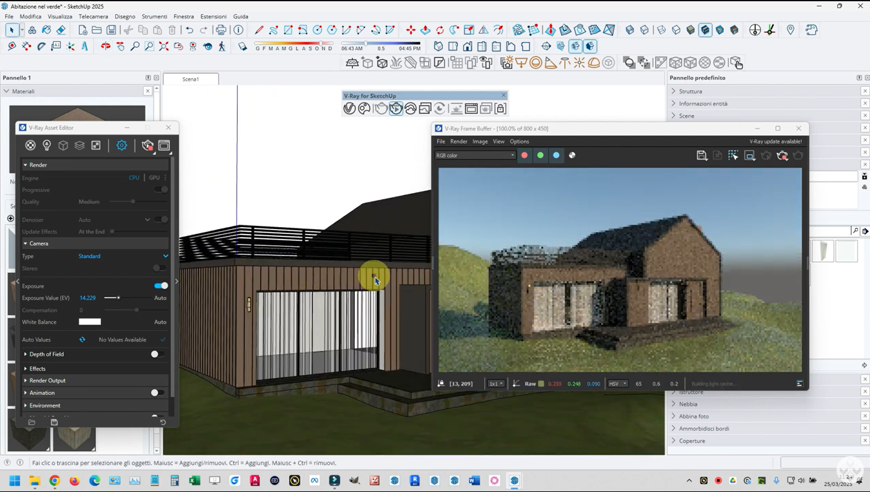Open RGB color channel dropdown

tap(475, 155)
